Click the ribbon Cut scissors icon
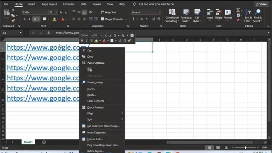This screenshot has height=153, width=272. pyautogui.click(x=13, y=10)
